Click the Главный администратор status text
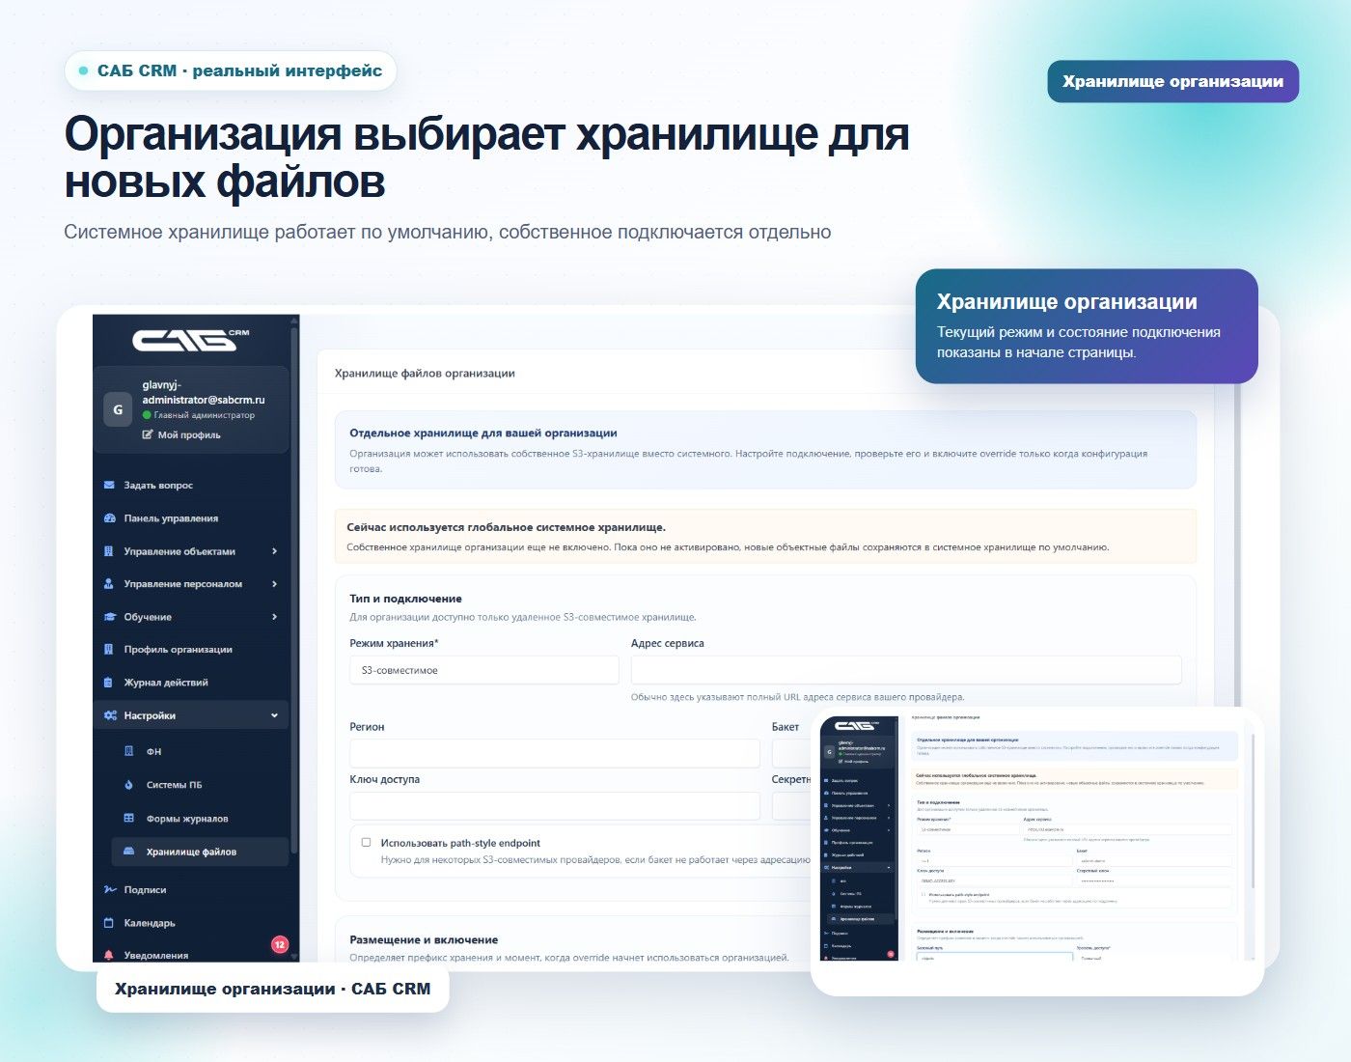1351x1062 pixels. (205, 415)
